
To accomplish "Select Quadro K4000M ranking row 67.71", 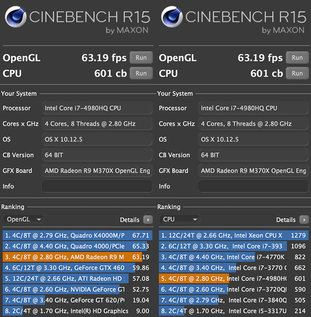I will [x=77, y=235].
